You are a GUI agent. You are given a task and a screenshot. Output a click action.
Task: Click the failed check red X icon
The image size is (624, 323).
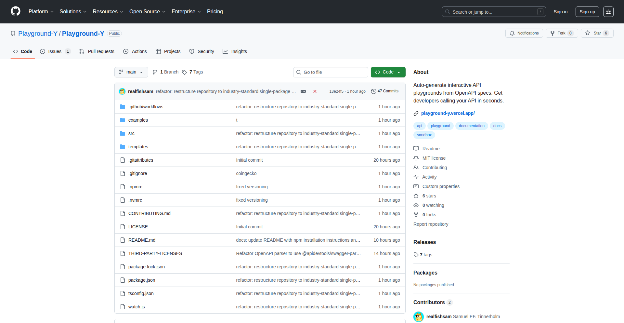click(315, 91)
